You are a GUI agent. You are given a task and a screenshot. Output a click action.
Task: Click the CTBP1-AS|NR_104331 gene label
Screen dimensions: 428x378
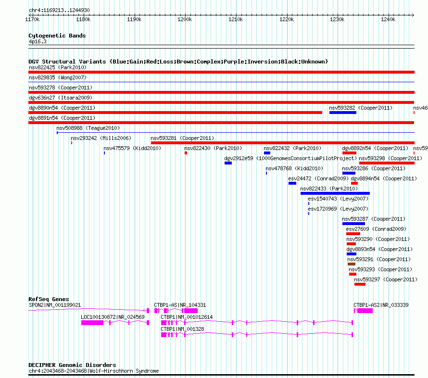(180, 305)
